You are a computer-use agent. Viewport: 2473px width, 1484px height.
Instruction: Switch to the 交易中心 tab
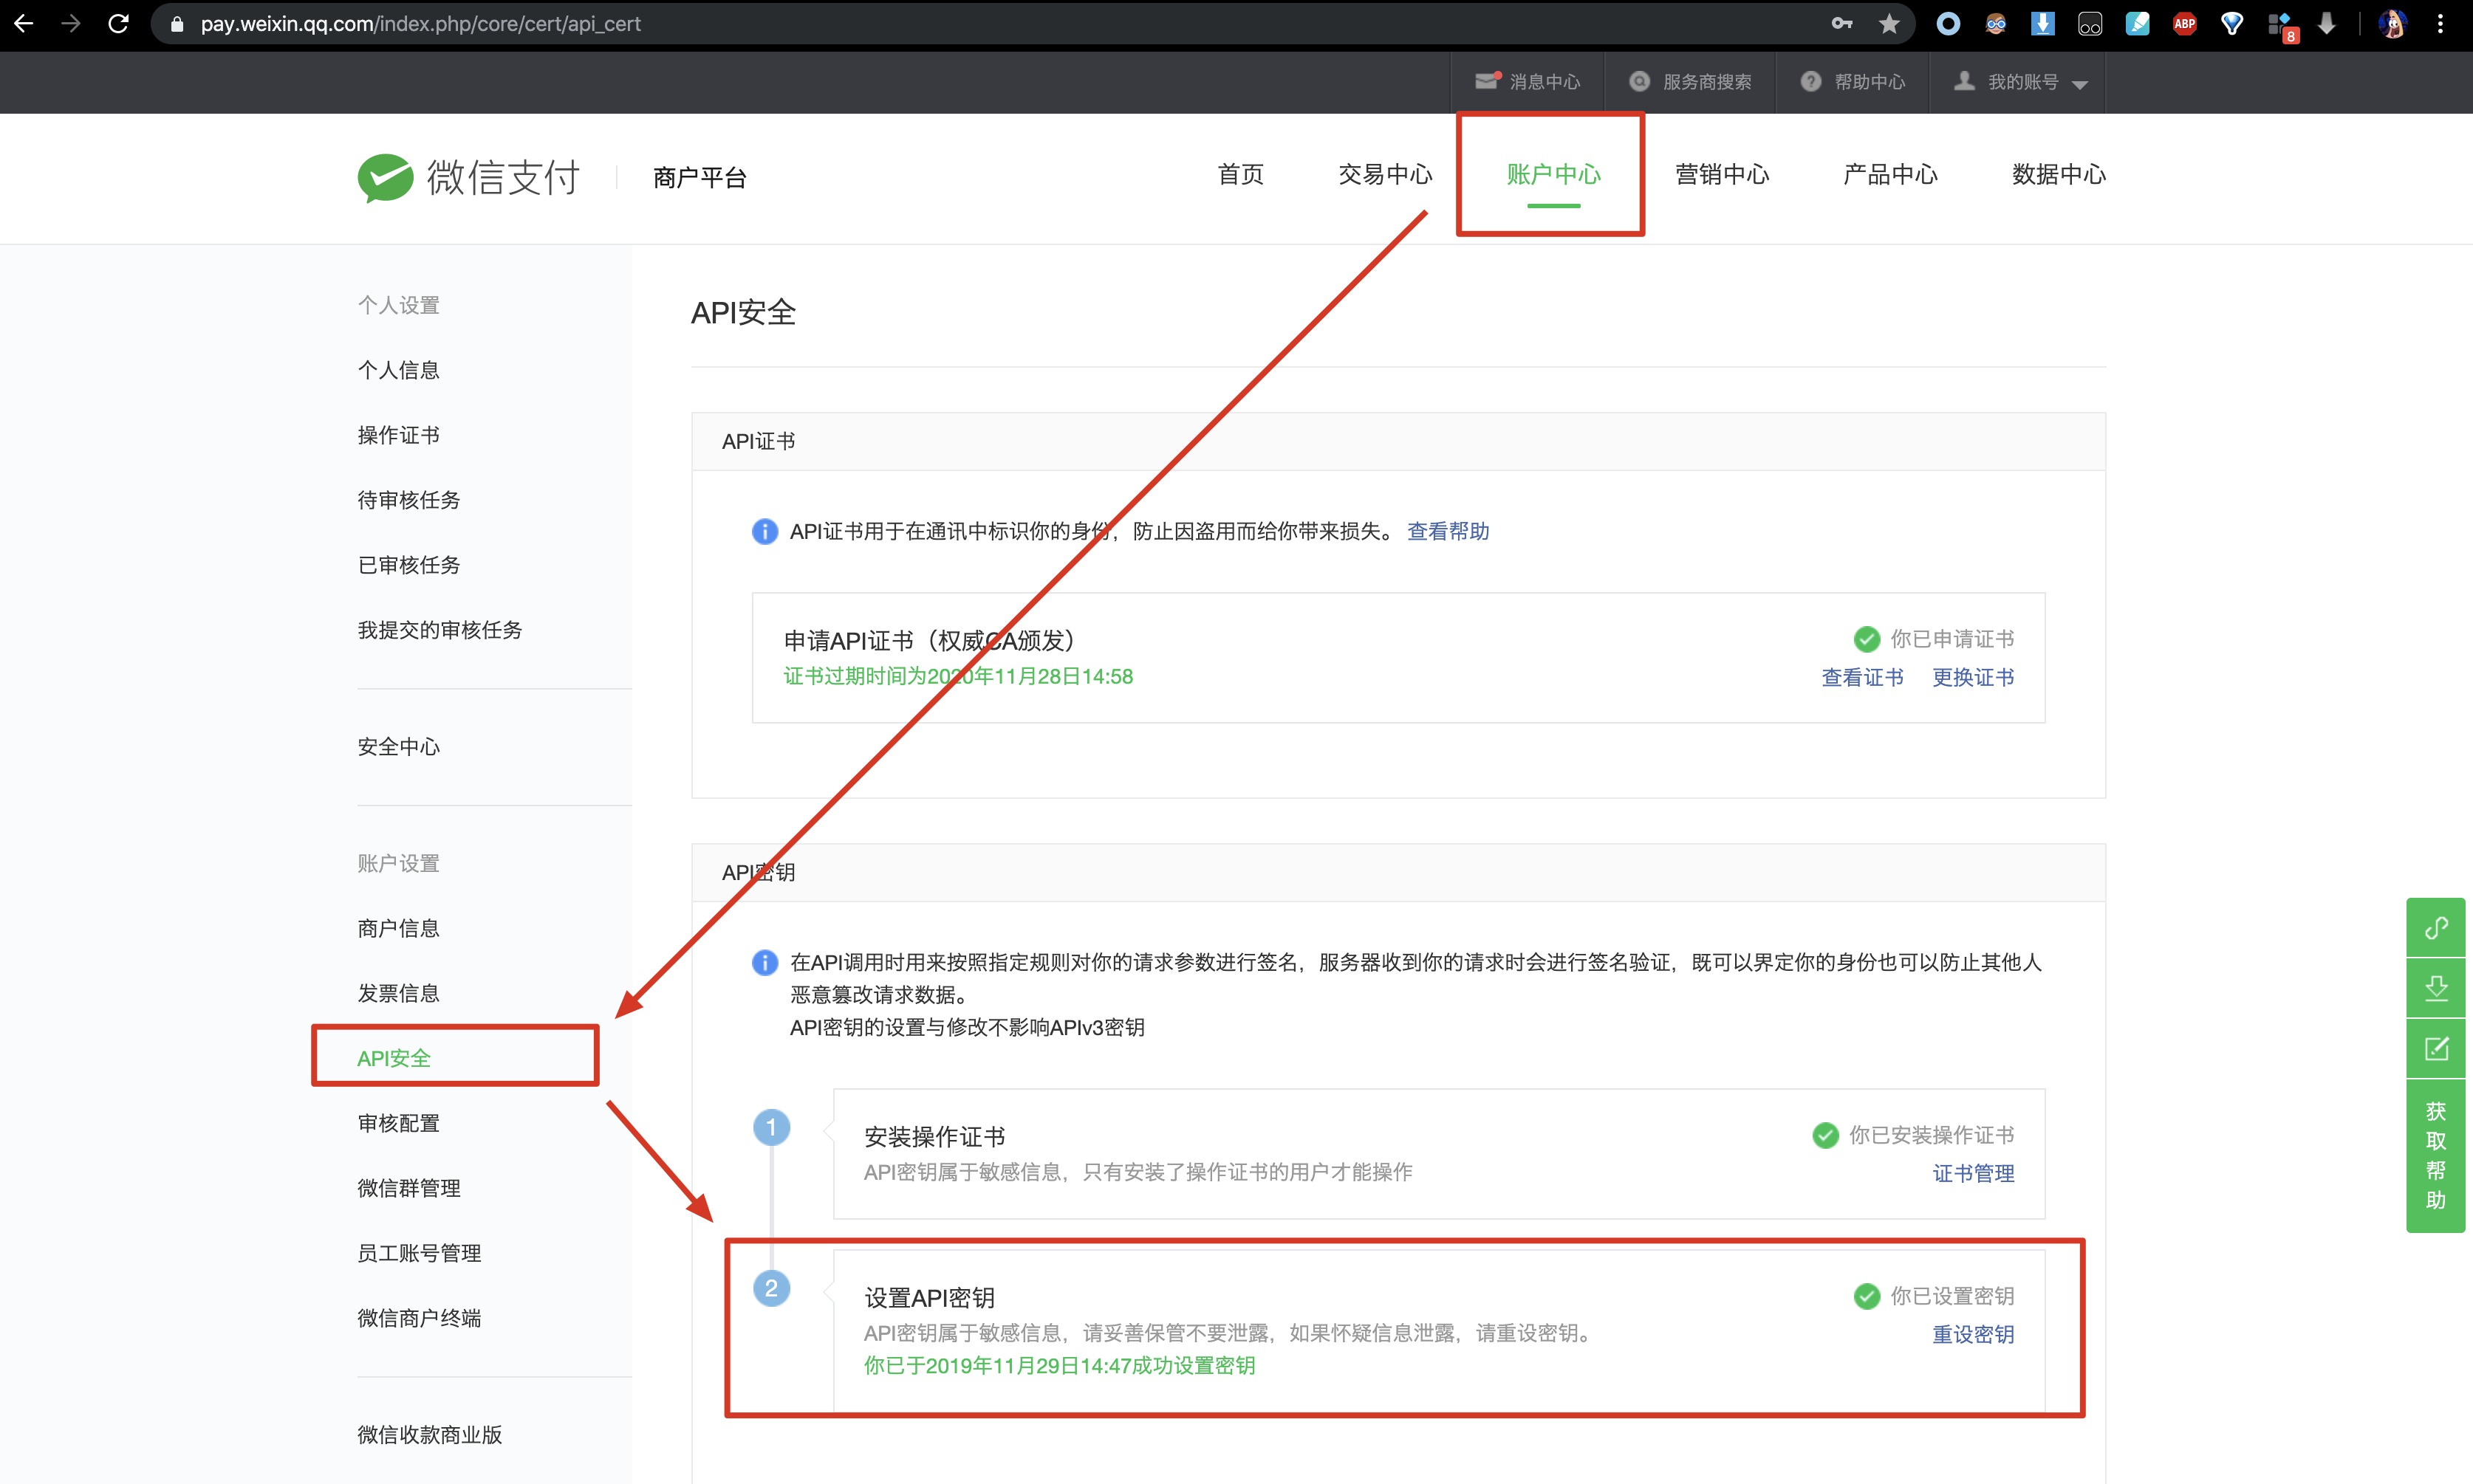[x=1384, y=174]
